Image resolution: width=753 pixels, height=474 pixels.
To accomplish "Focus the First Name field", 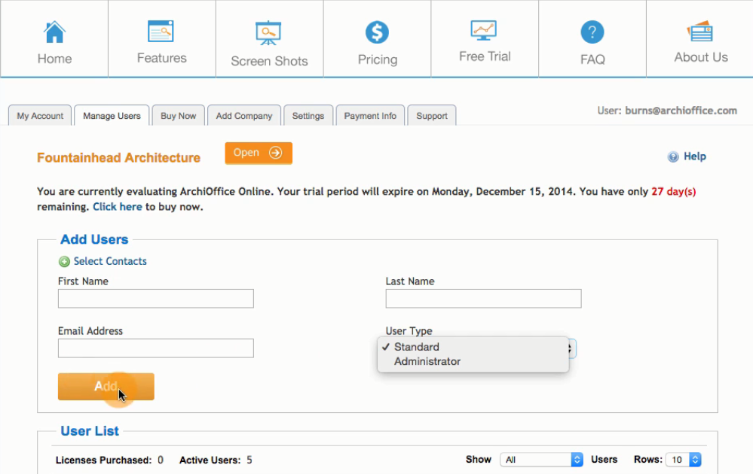I will [x=155, y=299].
